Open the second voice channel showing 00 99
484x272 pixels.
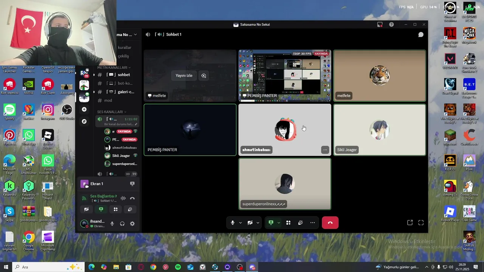click(118, 174)
